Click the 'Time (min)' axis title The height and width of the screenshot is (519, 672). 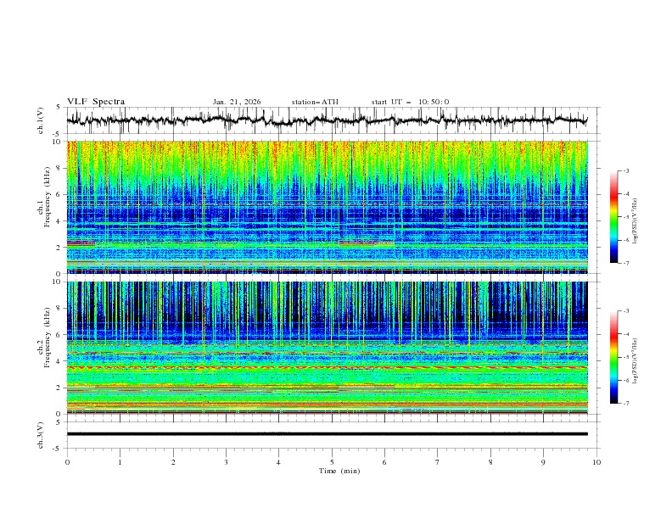tap(339, 471)
